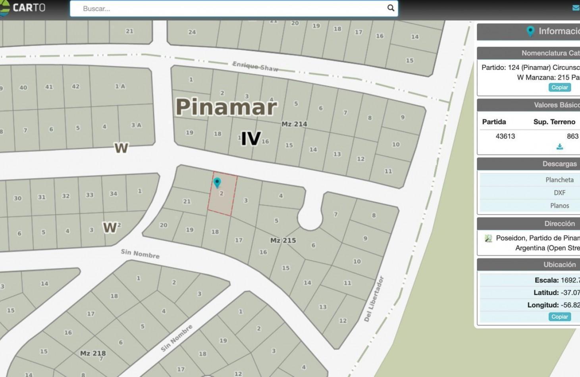Click the download icon under Partida values
580x377 pixels.
click(x=559, y=147)
